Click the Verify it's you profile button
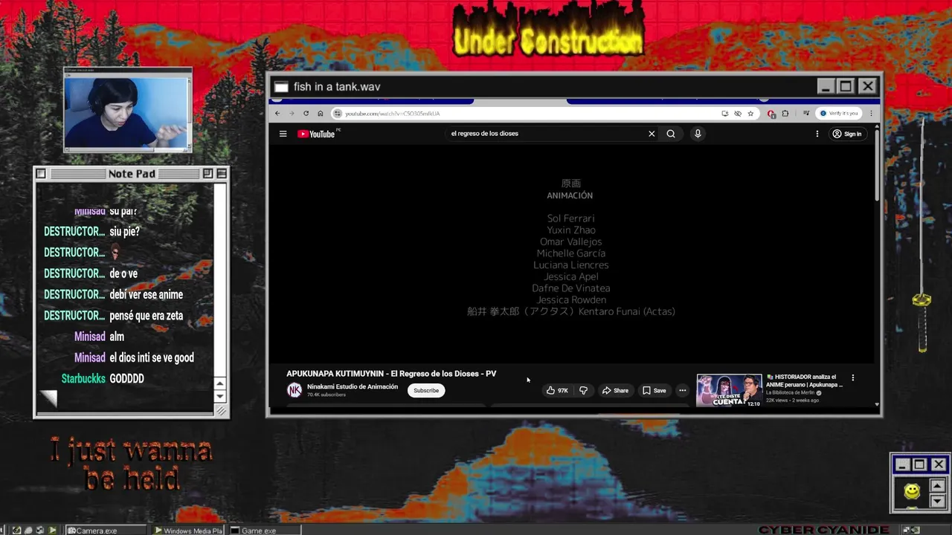This screenshot has height=535, width=952. tap(838, 114)
